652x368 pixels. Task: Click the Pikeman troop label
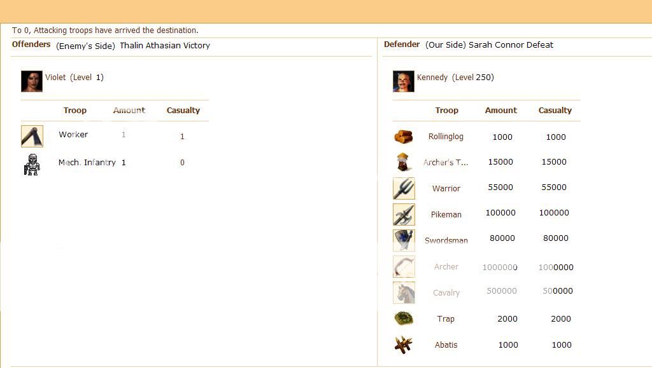point(446,215)
